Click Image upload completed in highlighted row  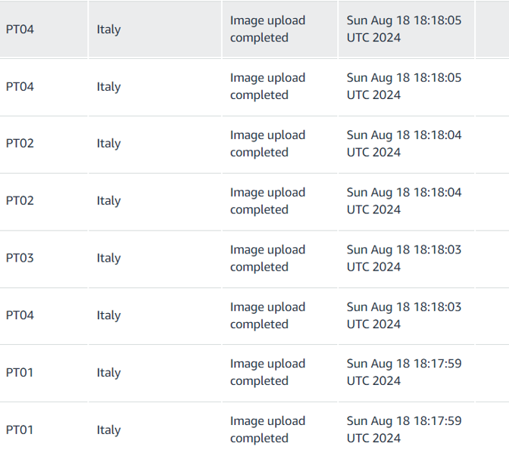pos(268,29)
